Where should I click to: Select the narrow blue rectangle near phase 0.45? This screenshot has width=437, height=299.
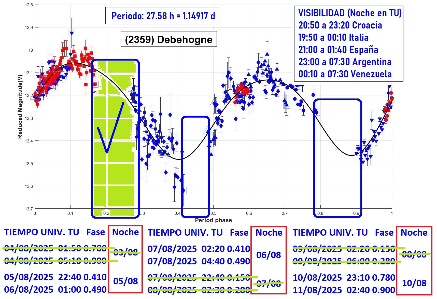point(195,167)
